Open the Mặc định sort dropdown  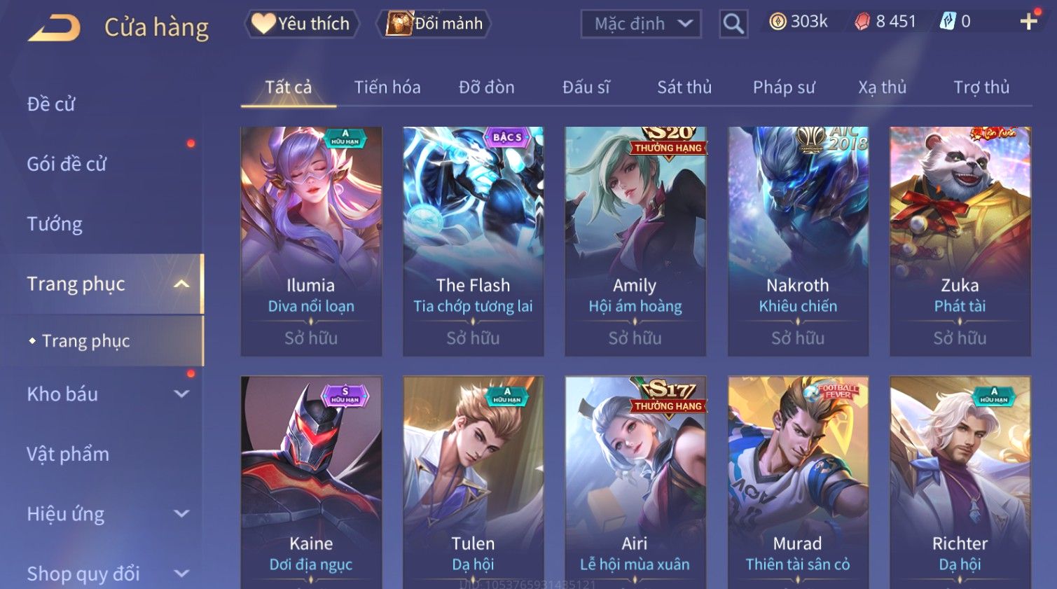coord(641,24)
